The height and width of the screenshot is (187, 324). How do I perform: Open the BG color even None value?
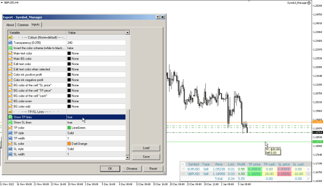(96, 101)
